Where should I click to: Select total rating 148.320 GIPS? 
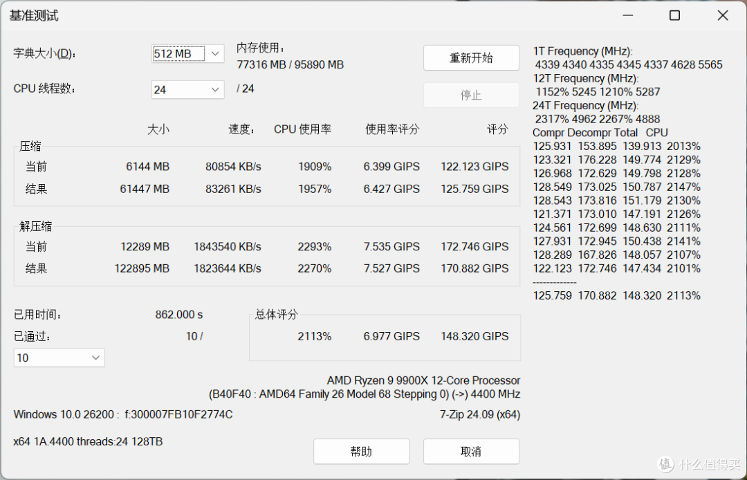pos(474,336)
